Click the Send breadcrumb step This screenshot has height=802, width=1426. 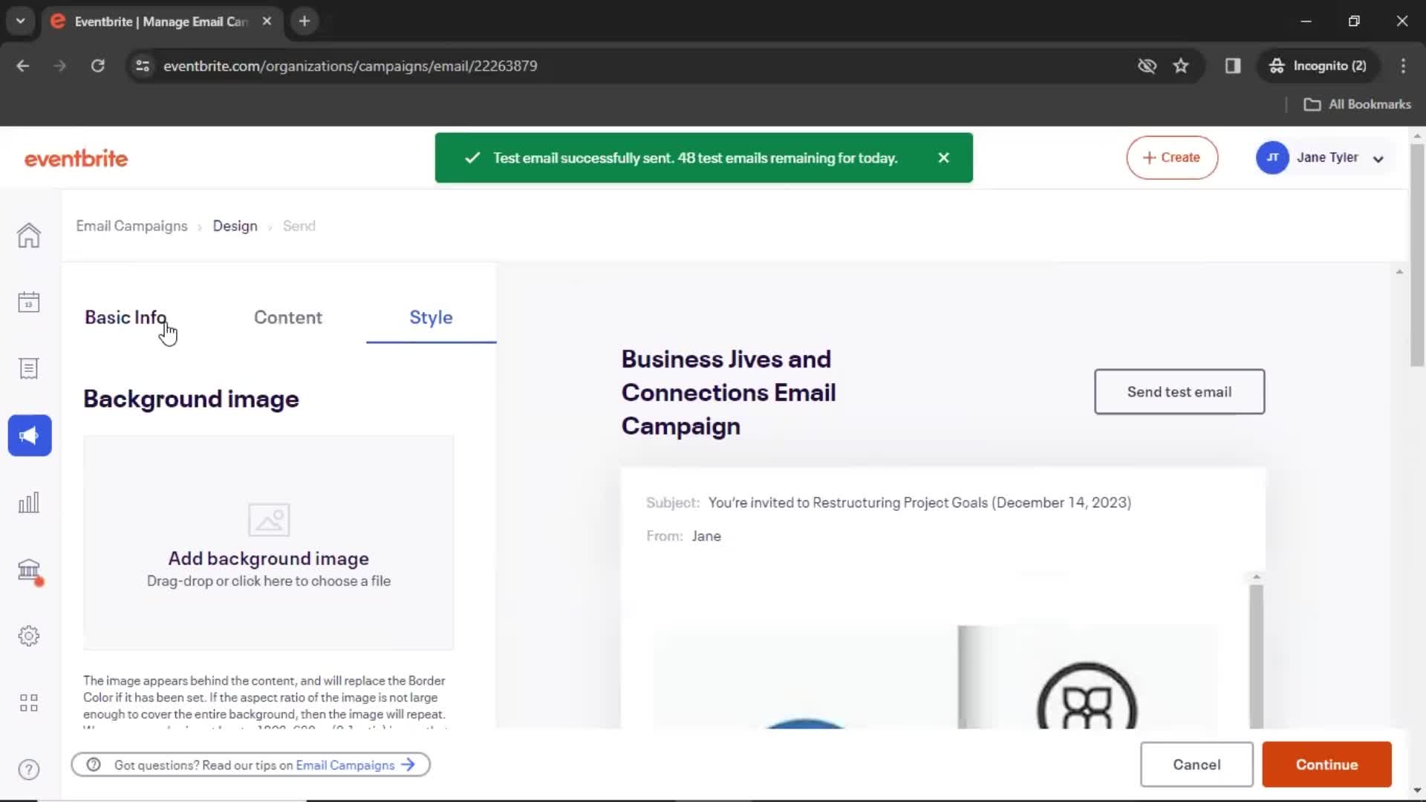(299, 226)
